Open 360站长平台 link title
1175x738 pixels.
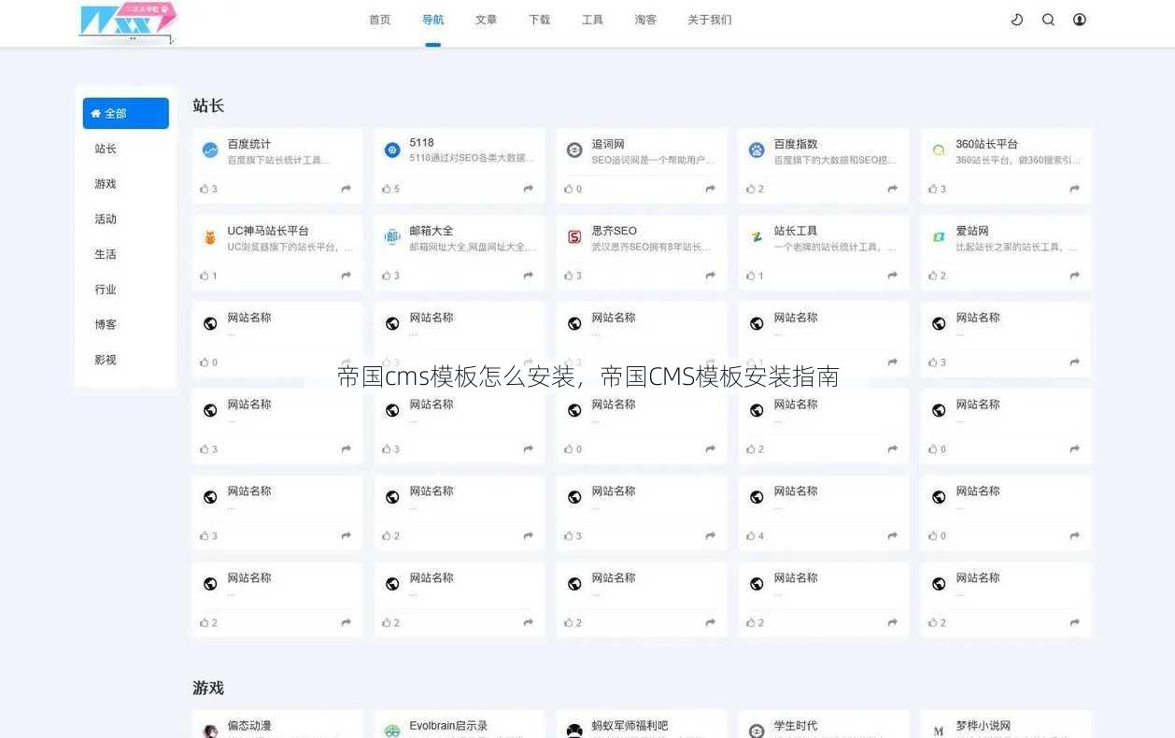click(986, 144)
